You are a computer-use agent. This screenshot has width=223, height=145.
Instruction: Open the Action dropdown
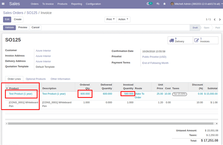pos(123,19)
